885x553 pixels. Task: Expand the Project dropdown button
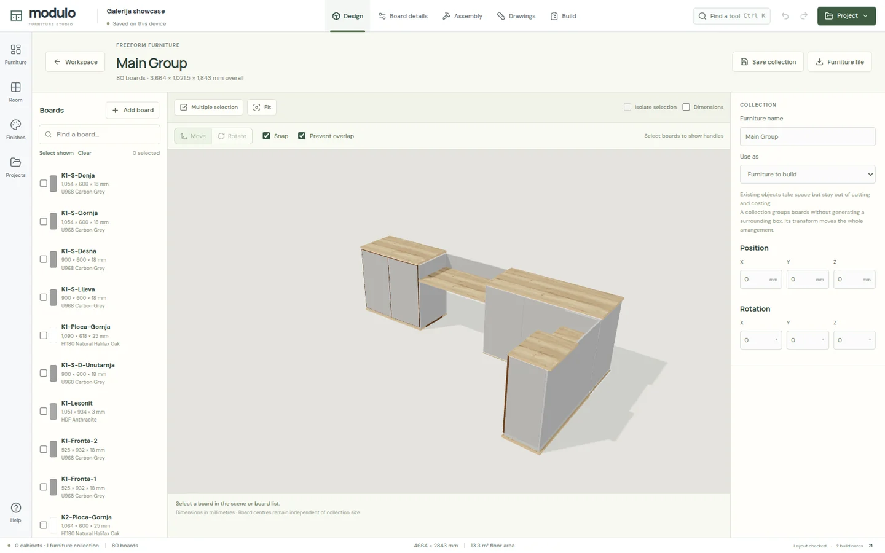[x=846, y=16]
